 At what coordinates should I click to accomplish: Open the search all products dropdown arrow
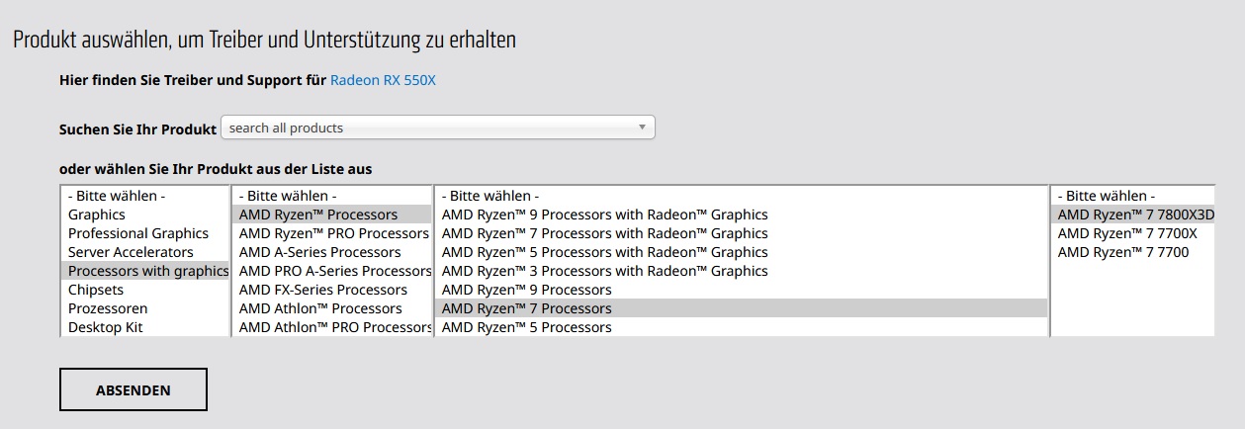tap(642, 128)
